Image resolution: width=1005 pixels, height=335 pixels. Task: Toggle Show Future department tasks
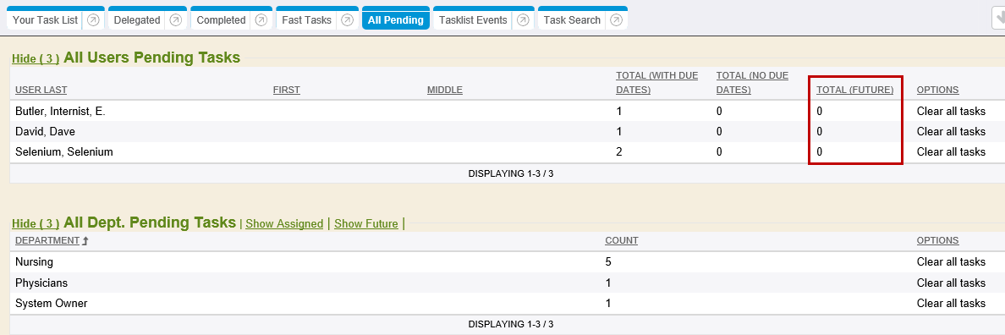coord(366,224)
